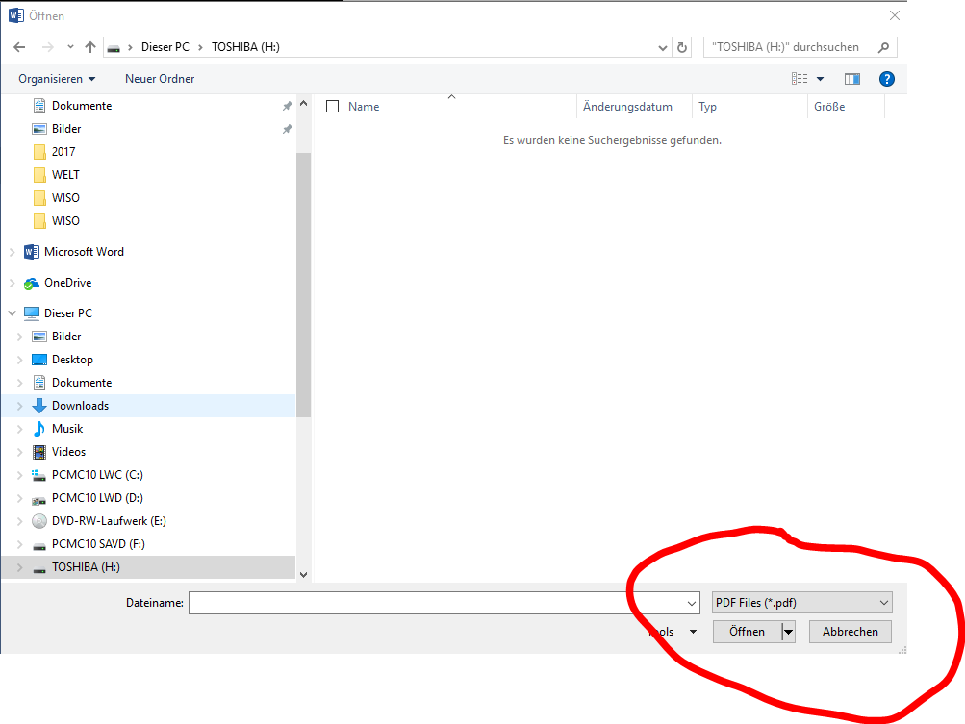Select drive PCMC10 LWD (D:)

point(97,498)
